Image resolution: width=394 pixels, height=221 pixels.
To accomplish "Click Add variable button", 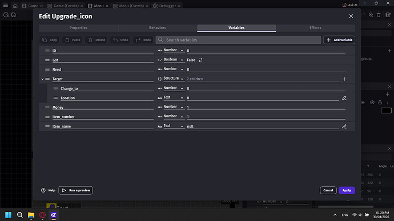I will (x=339, y=40).
